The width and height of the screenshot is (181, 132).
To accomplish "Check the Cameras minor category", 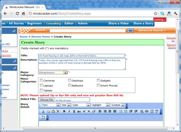I will (x=41, y=80).
